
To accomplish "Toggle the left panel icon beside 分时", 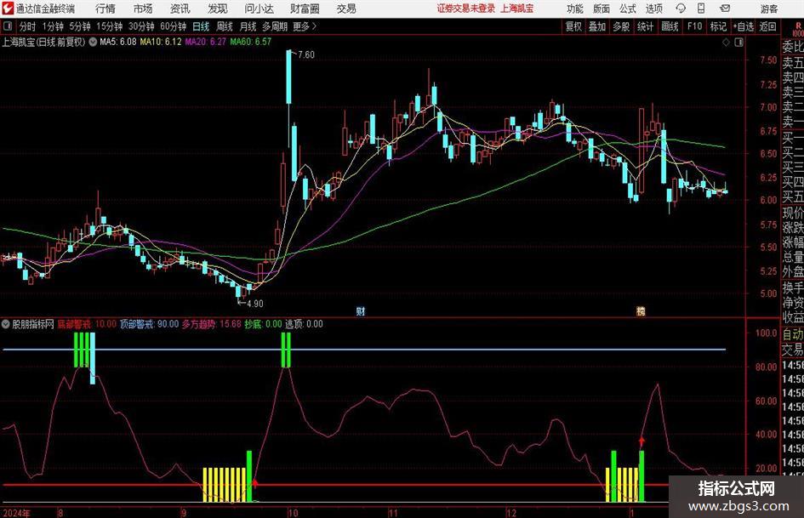I will point(8,26).
